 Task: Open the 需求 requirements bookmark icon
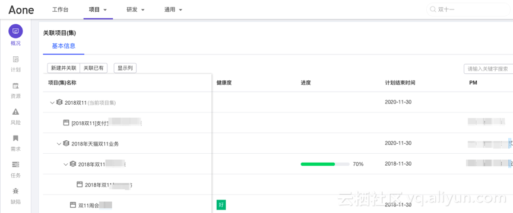click(15, 138)
